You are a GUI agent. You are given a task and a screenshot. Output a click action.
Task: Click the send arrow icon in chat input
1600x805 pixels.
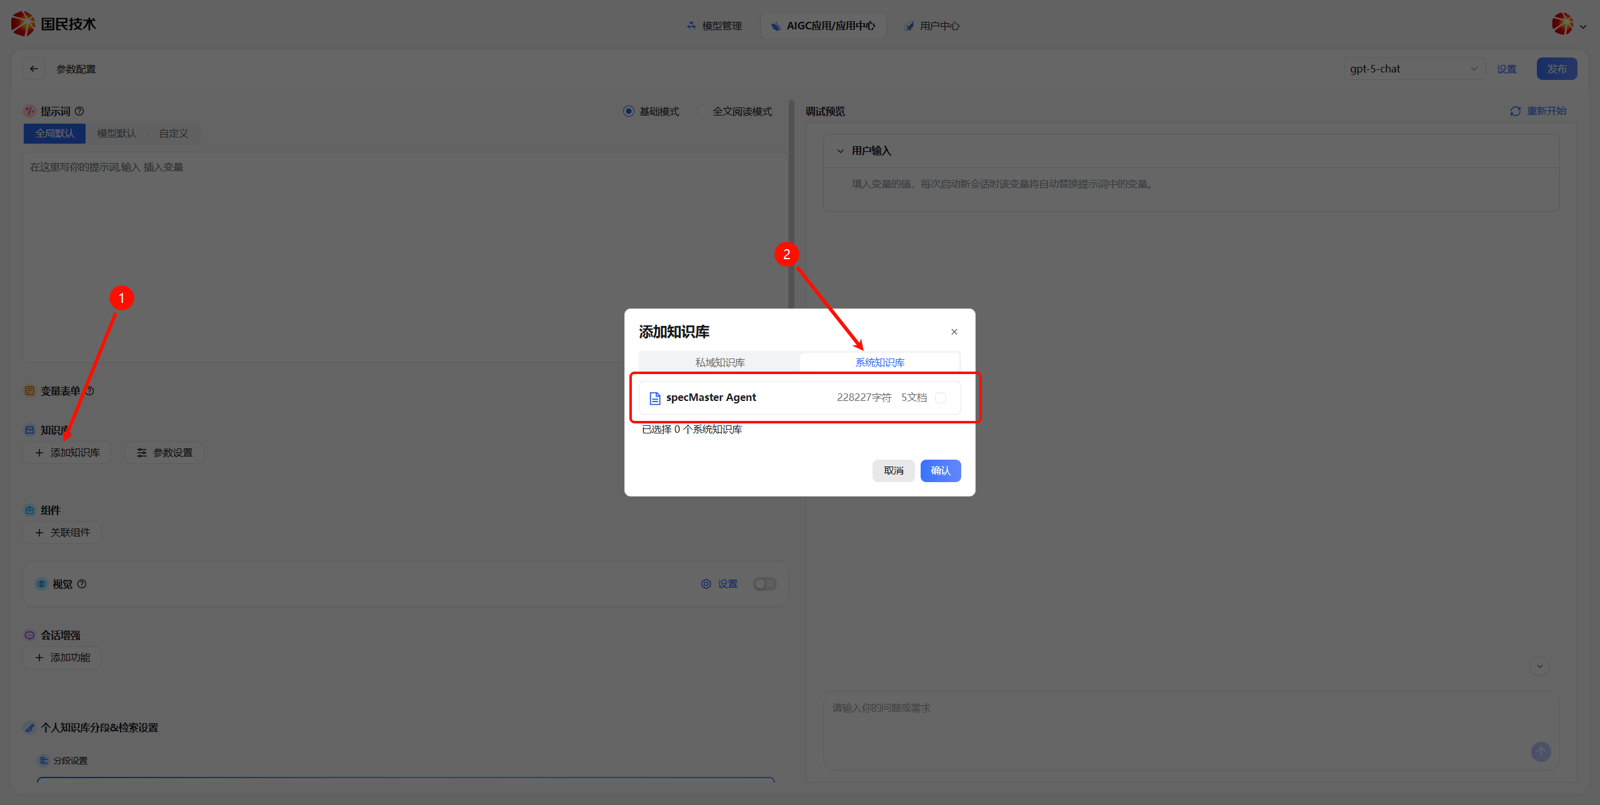pyautogui.click(x=1541, y=751)
